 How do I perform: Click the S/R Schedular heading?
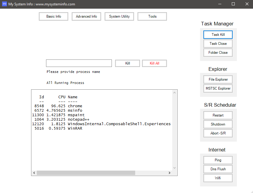[x=220, y=105]
